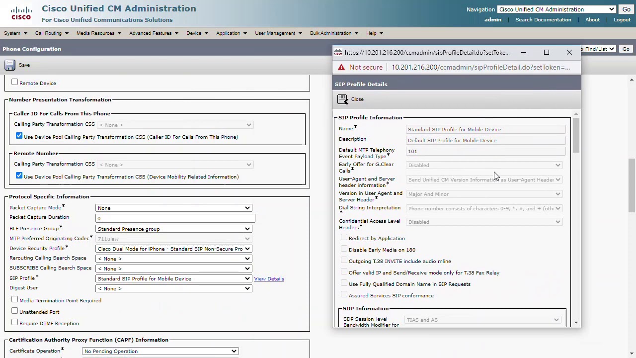Open the Rerouting Calling Search Space dropdown
Viewport: 636px width, 358px height.
(x=174, y=259)
